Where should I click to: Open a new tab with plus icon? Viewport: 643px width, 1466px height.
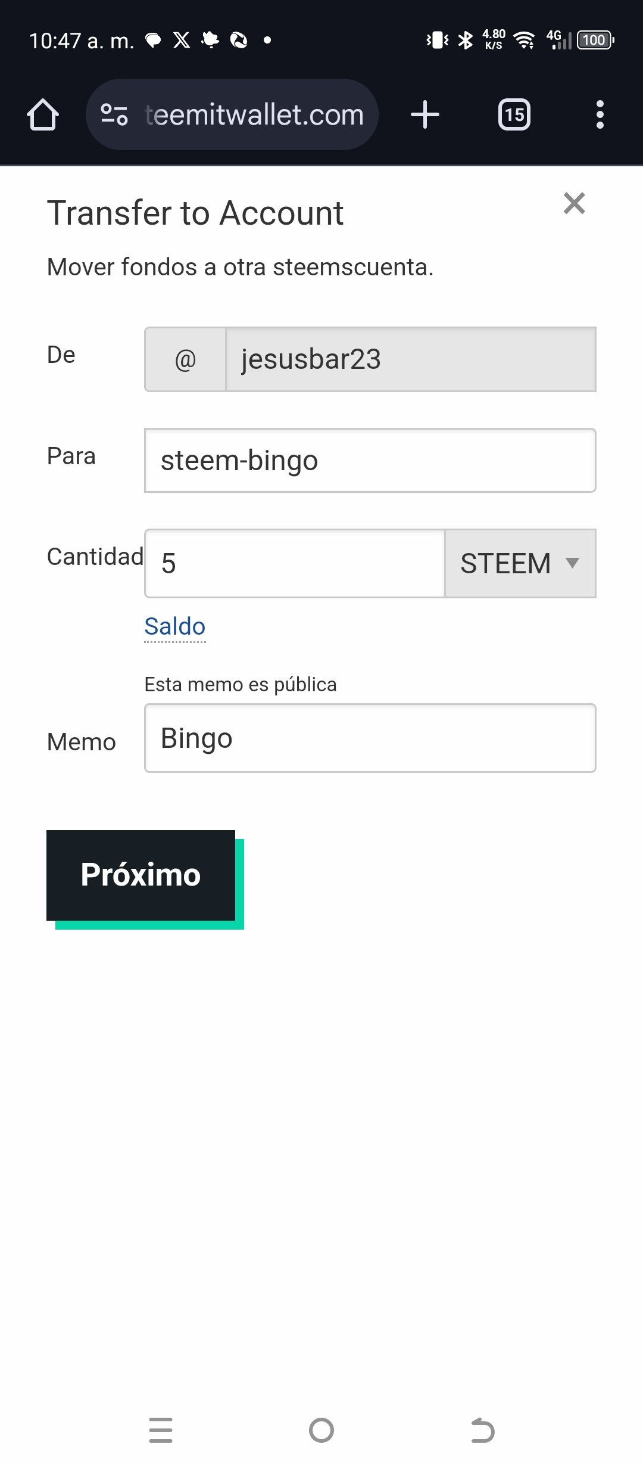(x=425, y=114)
